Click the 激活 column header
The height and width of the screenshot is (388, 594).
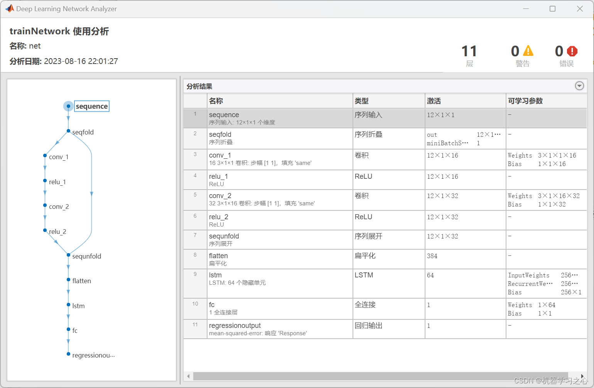click(466, 101)
